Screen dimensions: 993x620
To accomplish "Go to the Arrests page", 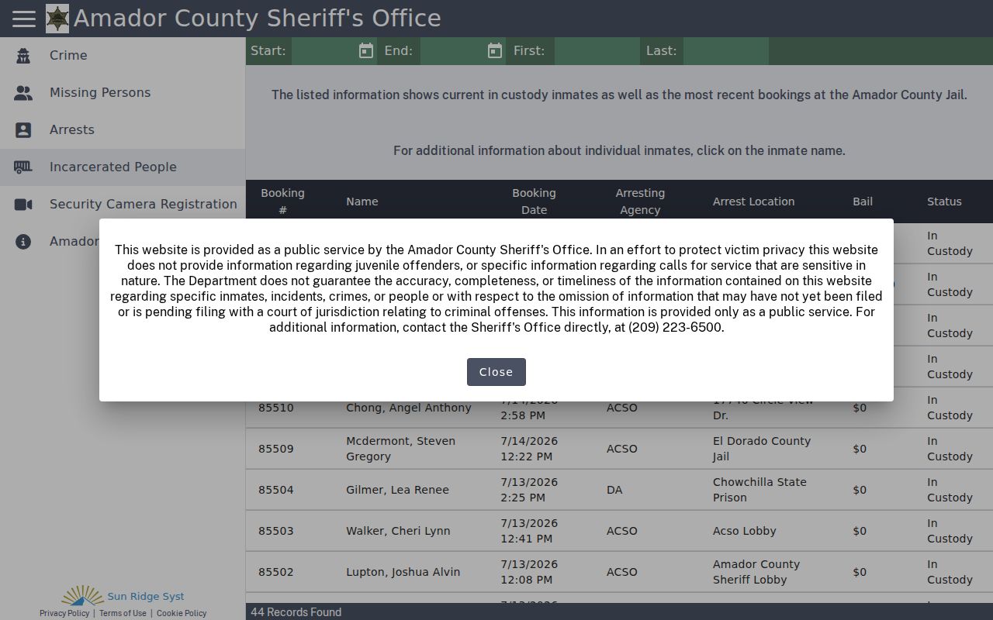I will click(123, 130).
